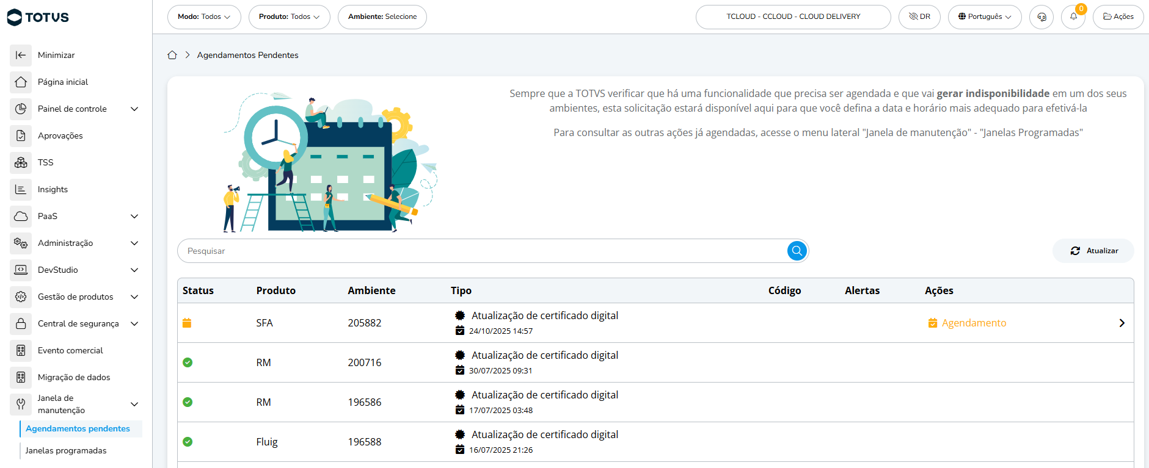This screenshot has height=468, width=1149.
Task: Click the blue search magnifier button
Action: (x=797, y=251)
